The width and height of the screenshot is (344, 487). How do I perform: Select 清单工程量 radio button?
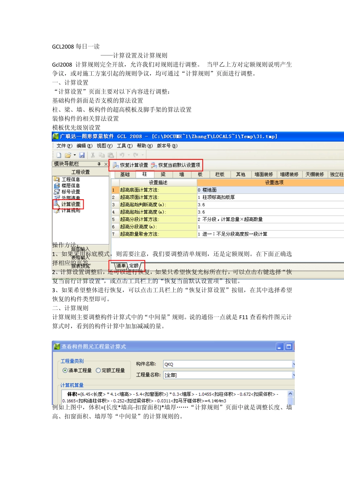77,370
